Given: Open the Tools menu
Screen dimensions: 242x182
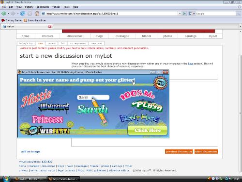Looking at the screenshot, I should [66, 7].
